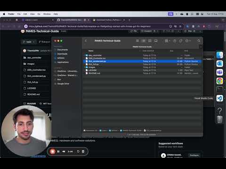Image resolution: width=226 pixels, height=169 pixels.
Task: Open Applications in Finder sidebar
Action: coord(63,62)
